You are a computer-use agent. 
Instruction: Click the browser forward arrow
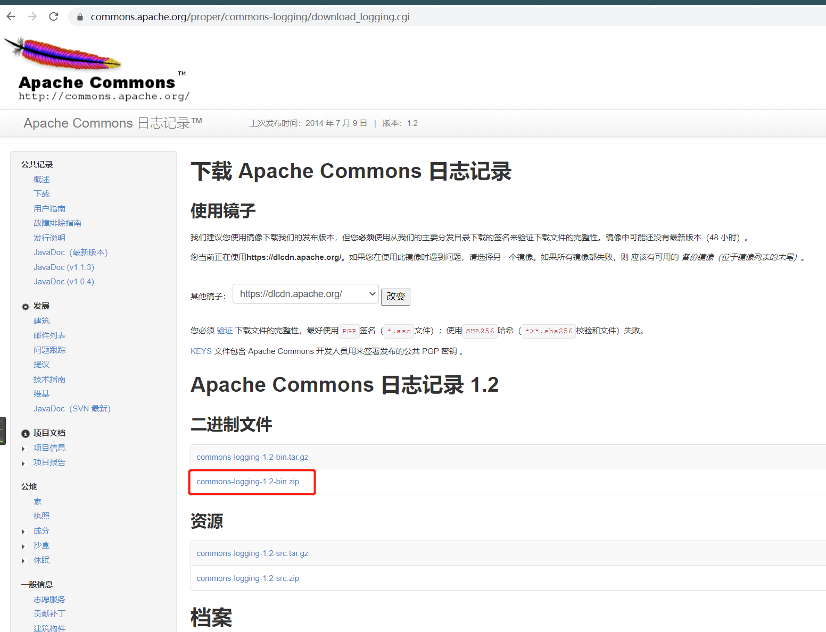click(32, 16)
